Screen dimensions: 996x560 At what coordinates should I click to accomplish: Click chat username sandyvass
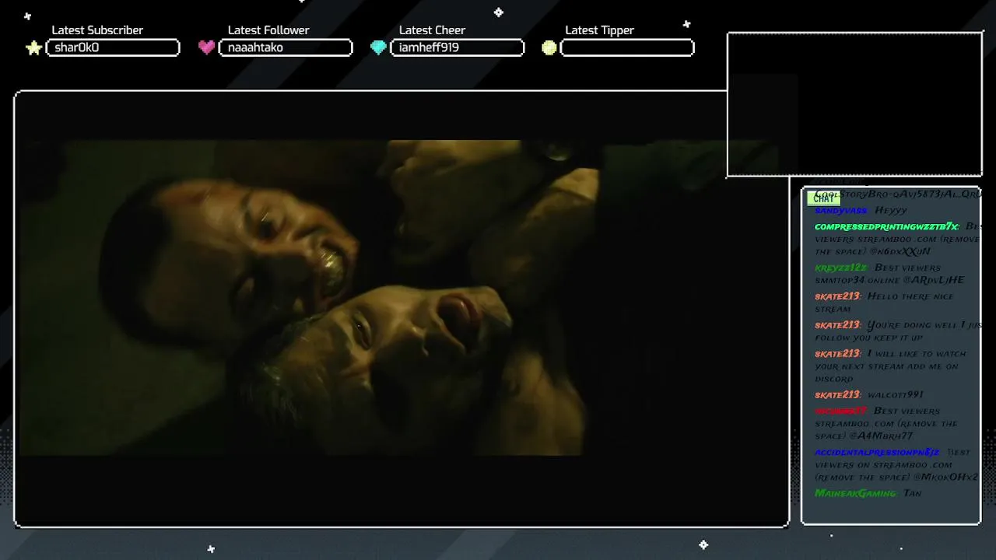pos(840,211)
